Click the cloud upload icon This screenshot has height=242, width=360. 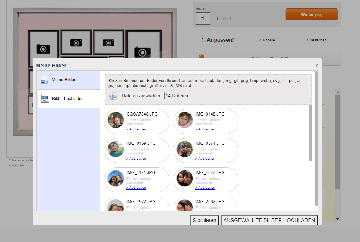[113, 96]
